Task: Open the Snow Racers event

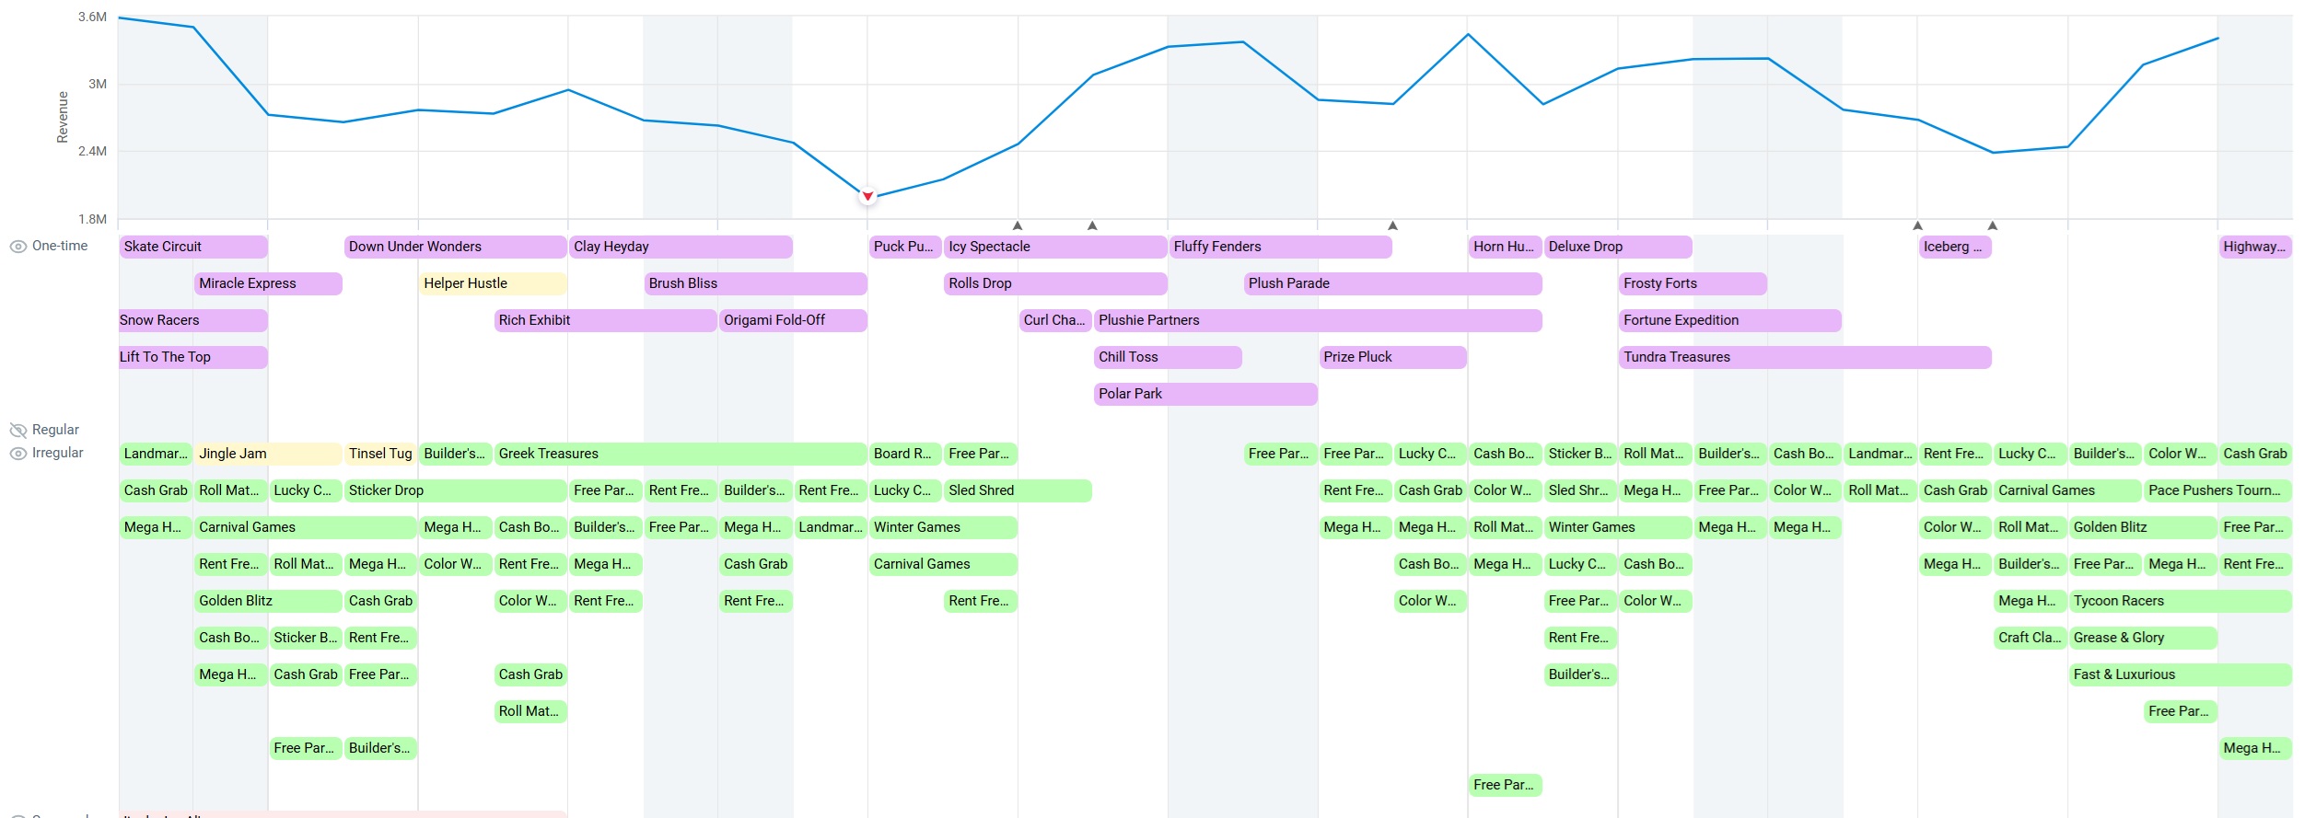Action: [x=193, y=320]
